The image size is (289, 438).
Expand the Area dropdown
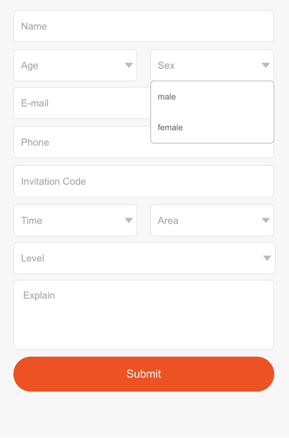212,220
